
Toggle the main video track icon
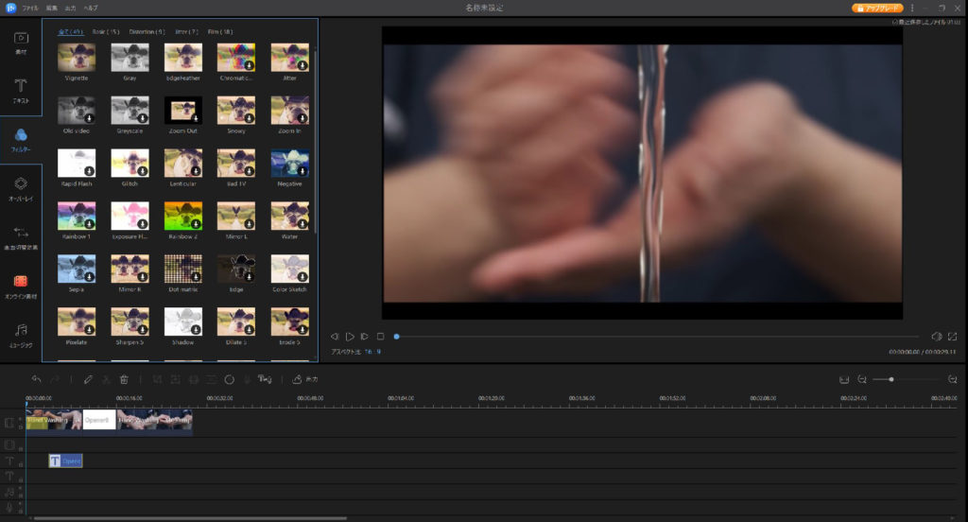click(x=9, y=423)
